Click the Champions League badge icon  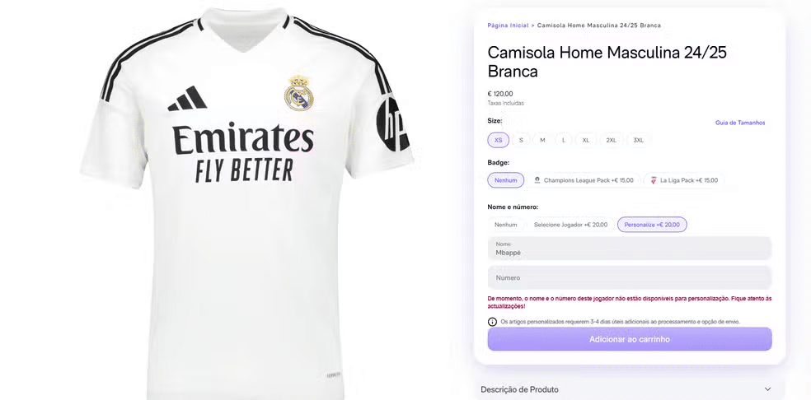coord(537,180)
